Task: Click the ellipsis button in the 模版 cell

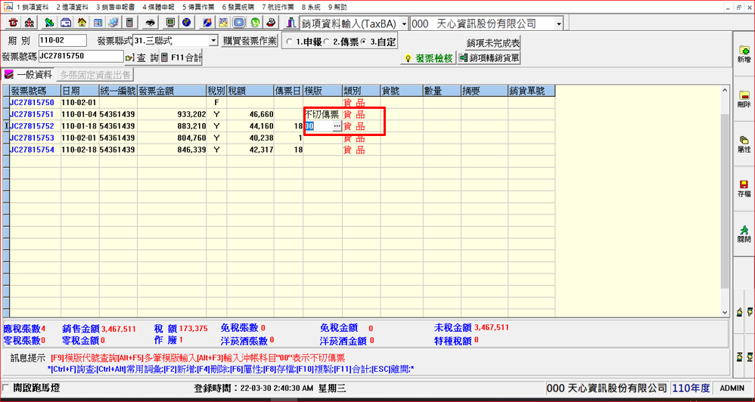Action: coord(337,126)
